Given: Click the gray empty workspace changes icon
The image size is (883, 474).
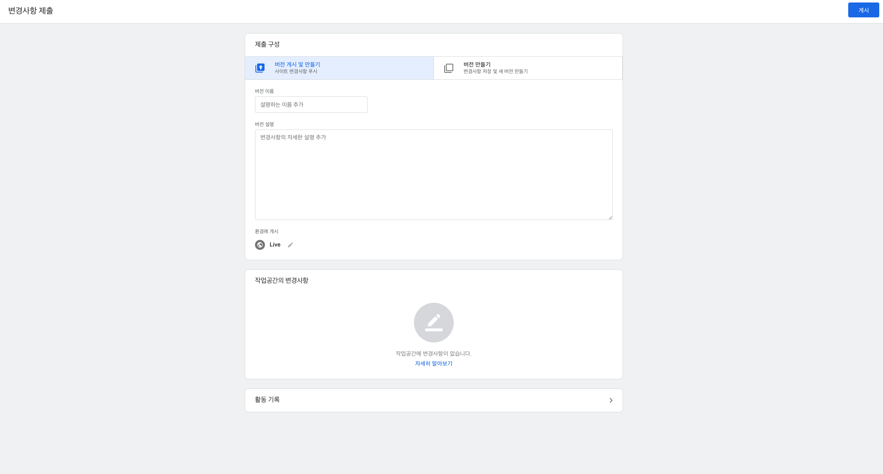Looking at the screenshot, I should 433,323.
